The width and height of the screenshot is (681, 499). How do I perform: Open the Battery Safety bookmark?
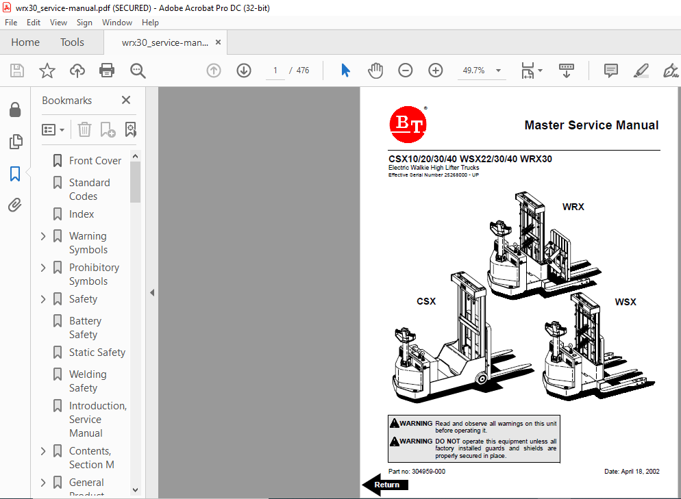coord(85,328)
